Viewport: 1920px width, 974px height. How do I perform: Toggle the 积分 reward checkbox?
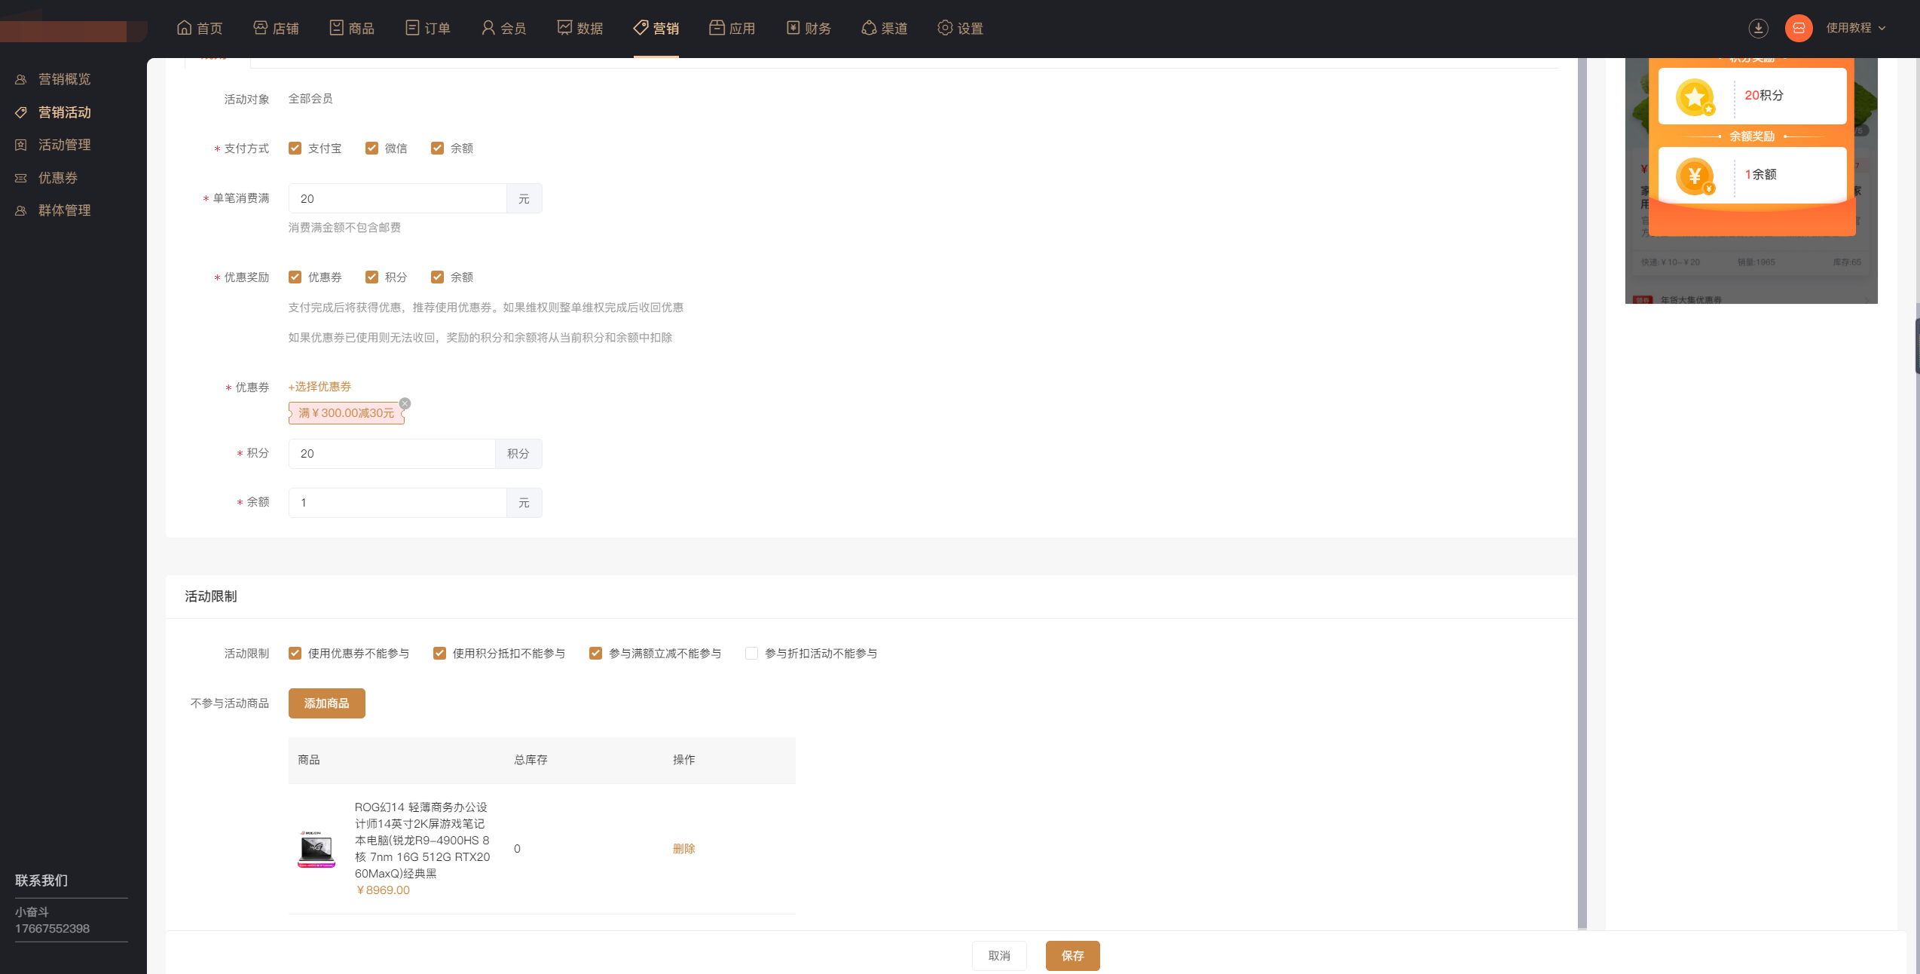tap(371, 277)
